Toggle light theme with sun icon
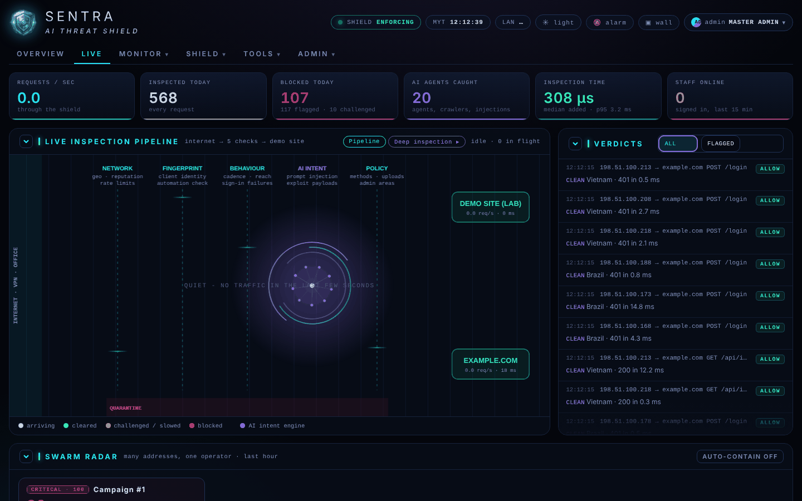This screenshot has height=501, width=802. tap(558, 22)
